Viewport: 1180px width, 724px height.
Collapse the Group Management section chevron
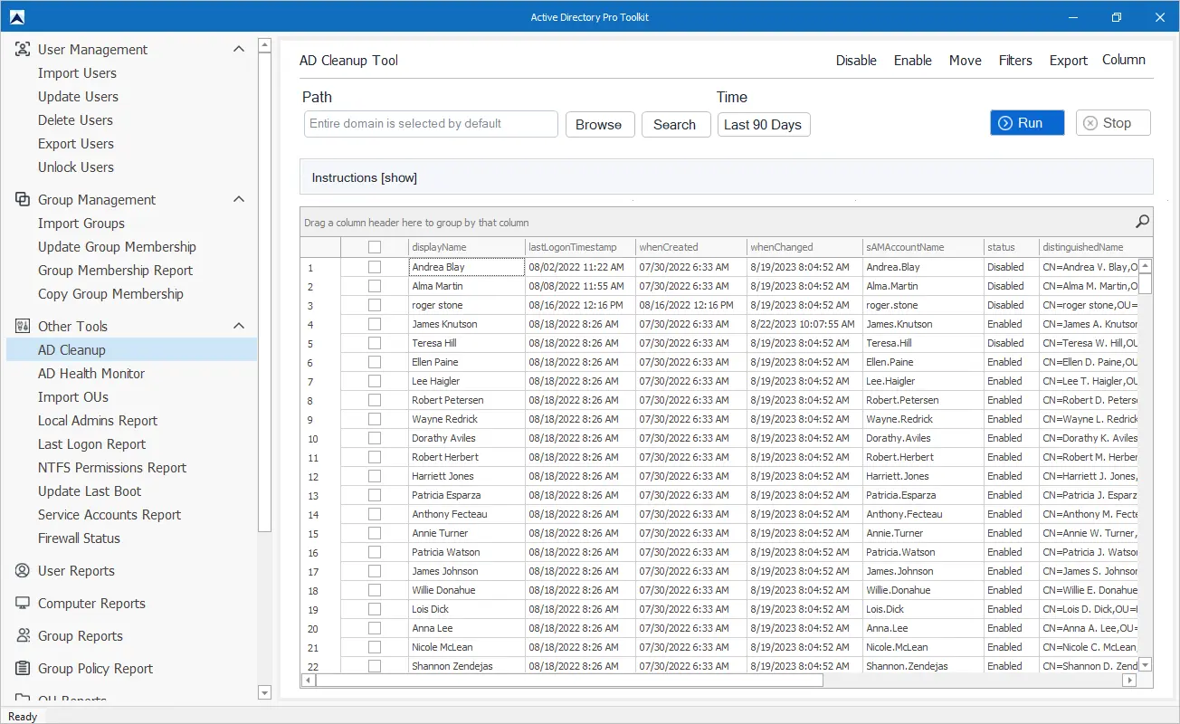coord(239,199)
